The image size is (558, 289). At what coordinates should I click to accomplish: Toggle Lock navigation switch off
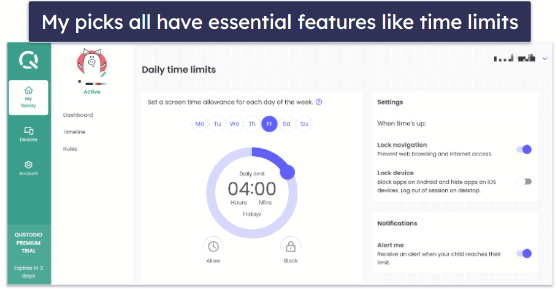coord(524,149)
